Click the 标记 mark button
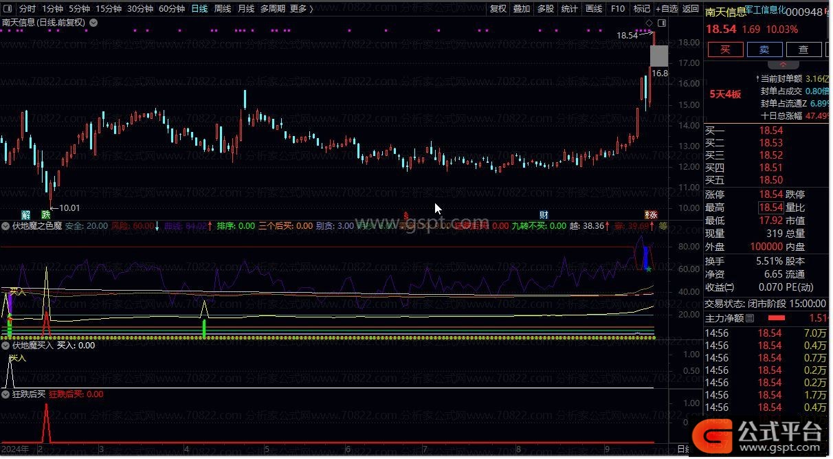The height and width of the screenshot is (459, 833). 641,9
